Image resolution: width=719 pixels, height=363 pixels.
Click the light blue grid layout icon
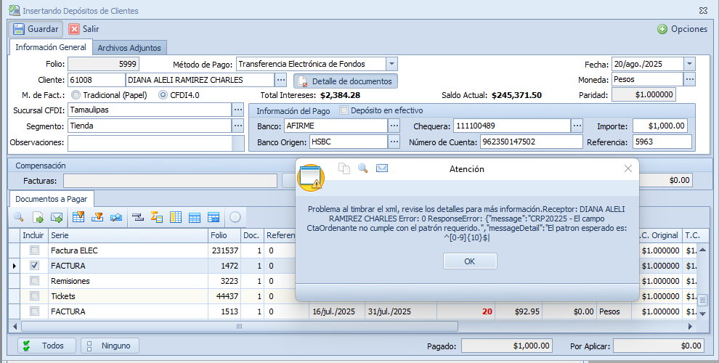(x=195, y=217)
